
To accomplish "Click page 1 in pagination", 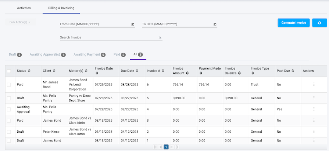I will [x=166, y=147].
